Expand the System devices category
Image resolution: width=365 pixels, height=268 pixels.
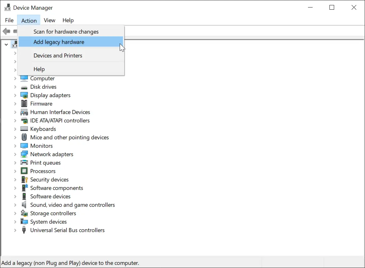[15, 221]
